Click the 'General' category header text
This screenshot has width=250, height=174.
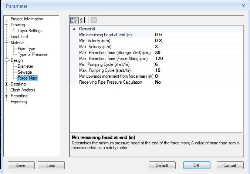(87, 29)
